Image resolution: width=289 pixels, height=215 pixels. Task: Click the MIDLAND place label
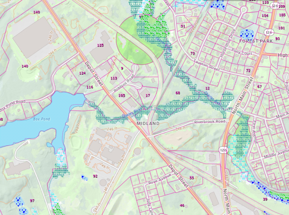click(148, 123)
